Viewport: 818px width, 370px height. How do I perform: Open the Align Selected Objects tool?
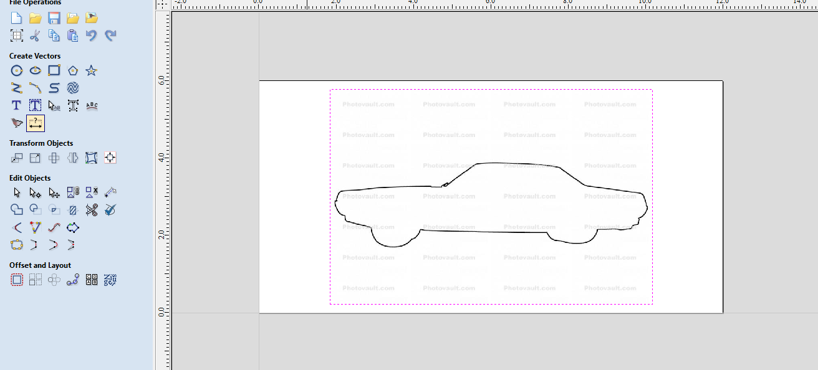(x=110, y=158)
